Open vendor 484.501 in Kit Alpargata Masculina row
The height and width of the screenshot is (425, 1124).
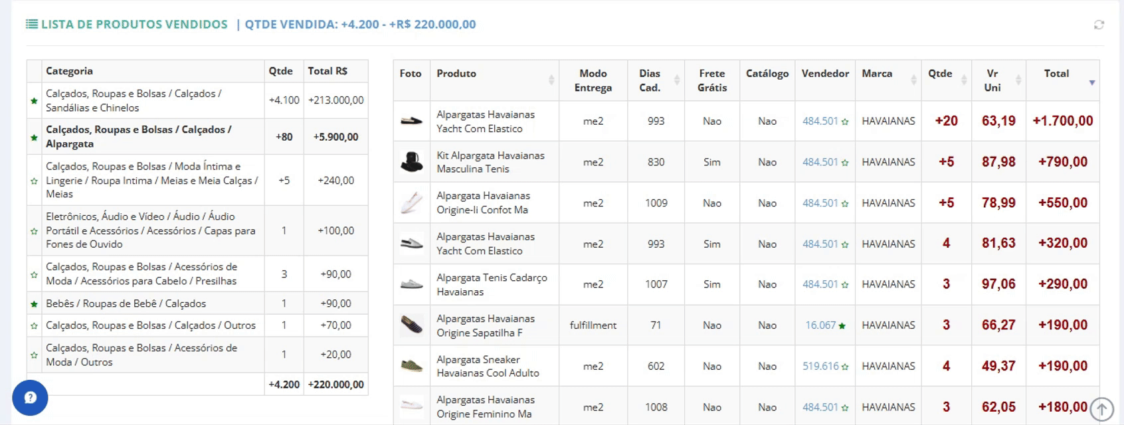pos(820,162)
